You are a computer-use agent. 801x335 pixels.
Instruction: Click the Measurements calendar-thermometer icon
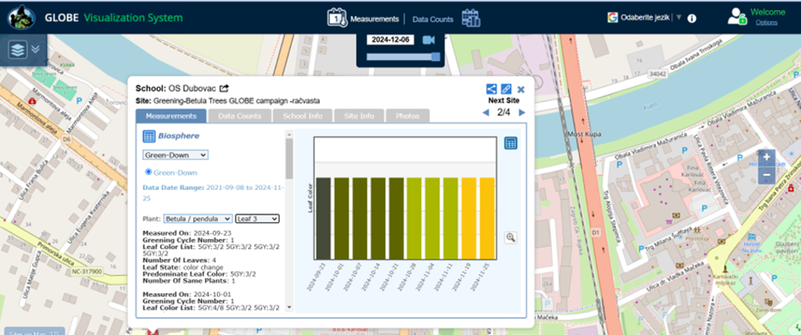coord(338,18)
